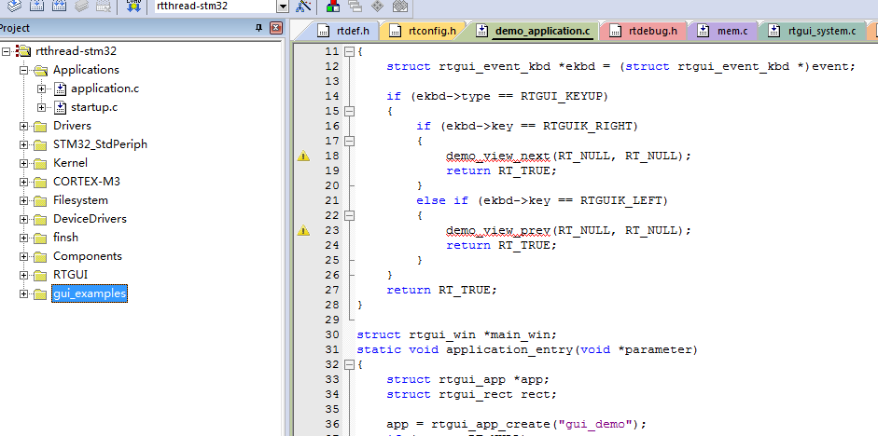Click the "gui_demo" string on line 36

[595, 424]
